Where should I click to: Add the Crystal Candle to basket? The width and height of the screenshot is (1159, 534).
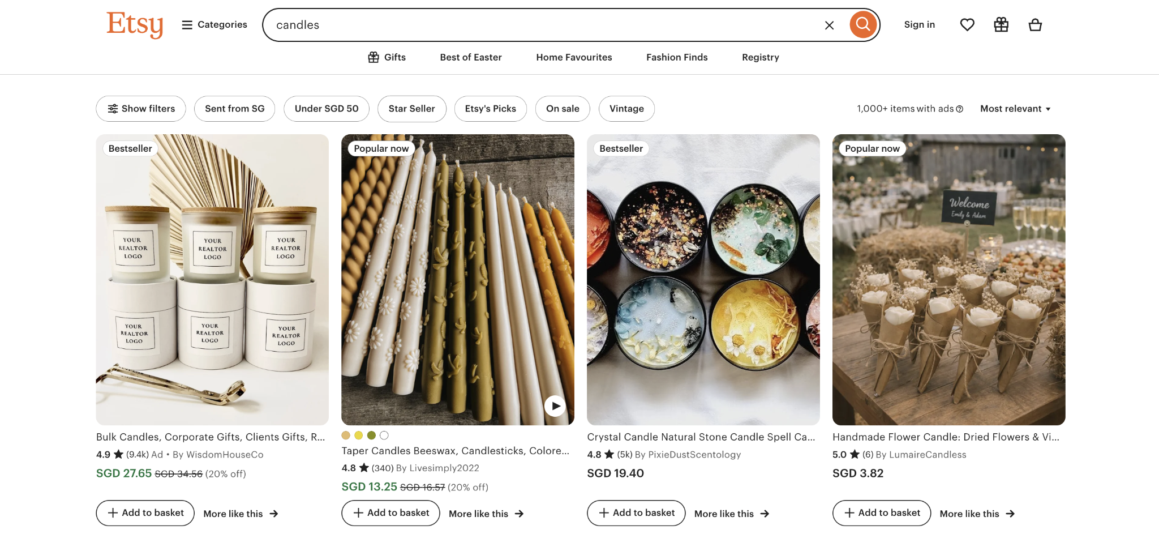coord(636,512)
